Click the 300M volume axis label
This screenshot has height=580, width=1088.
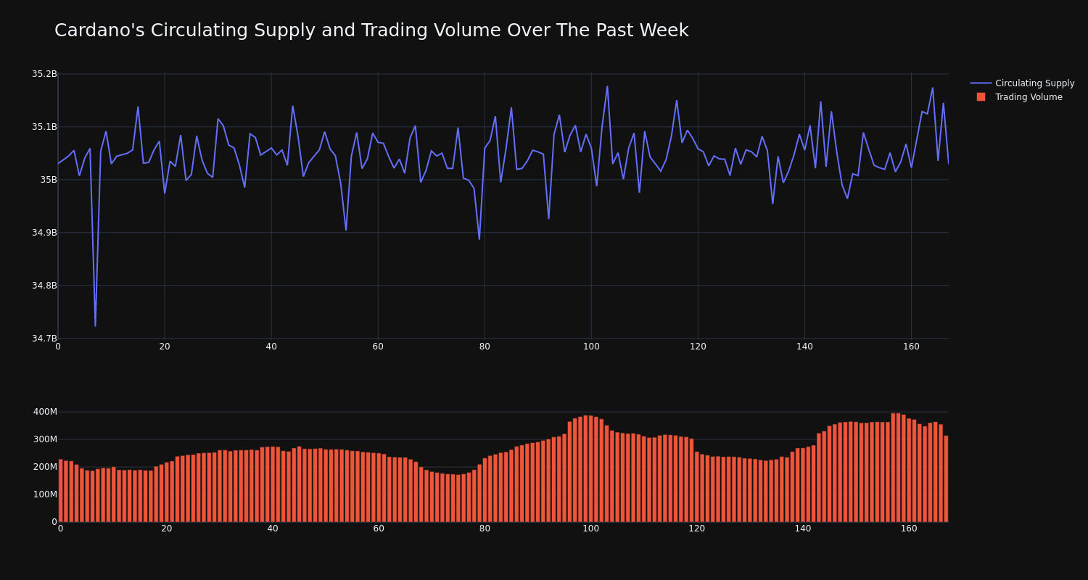(44, 439)
